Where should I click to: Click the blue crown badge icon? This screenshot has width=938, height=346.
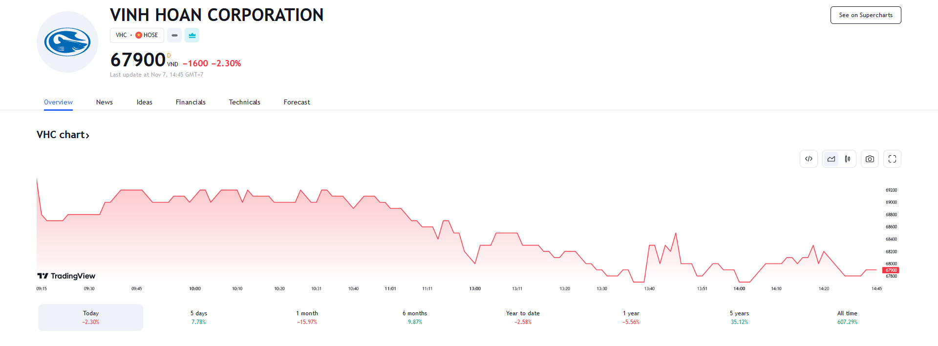tap(192, 35)
